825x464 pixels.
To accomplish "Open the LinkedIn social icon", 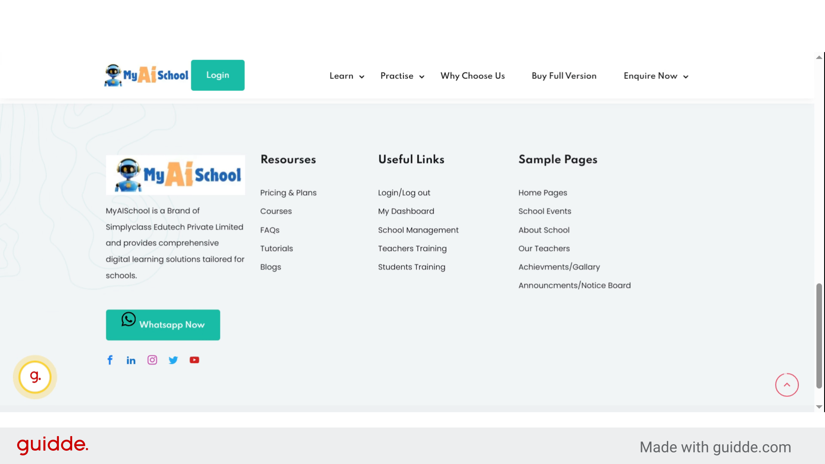I will (131, 360).
